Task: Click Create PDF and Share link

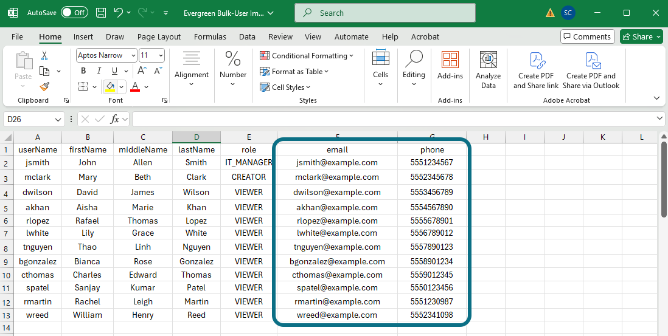Action: [x=536, y=70]
